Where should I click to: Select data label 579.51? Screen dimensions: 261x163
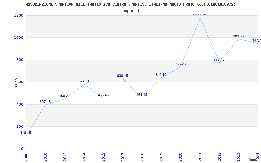[84, 81]
